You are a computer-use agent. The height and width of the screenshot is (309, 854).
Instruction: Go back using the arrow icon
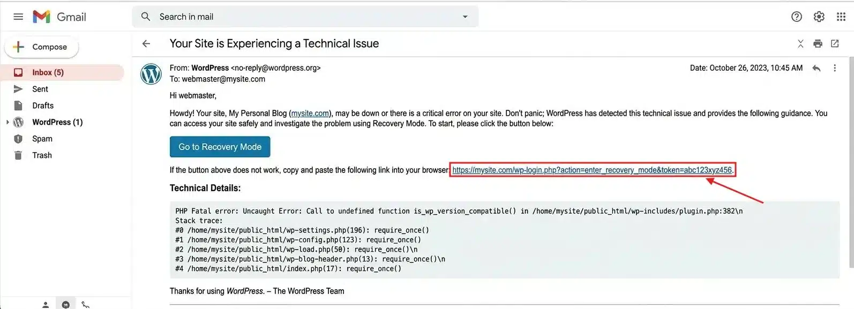(146, 43)
